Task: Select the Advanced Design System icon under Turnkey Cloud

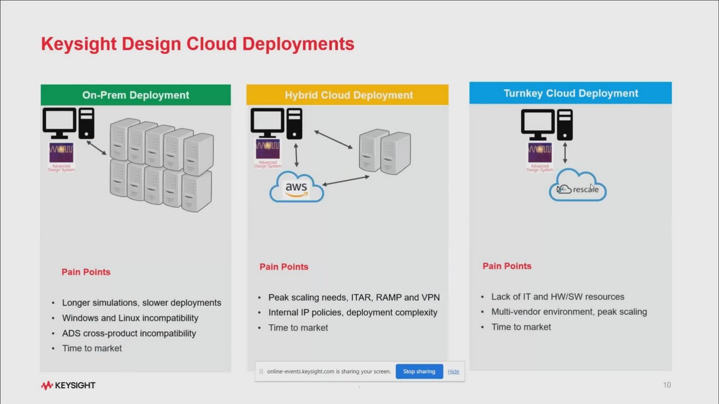Action: pos(540,157)
